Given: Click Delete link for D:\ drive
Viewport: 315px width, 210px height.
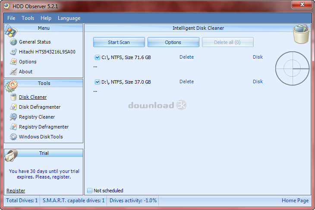Looking at the screenshot, I should click(187, 81).
